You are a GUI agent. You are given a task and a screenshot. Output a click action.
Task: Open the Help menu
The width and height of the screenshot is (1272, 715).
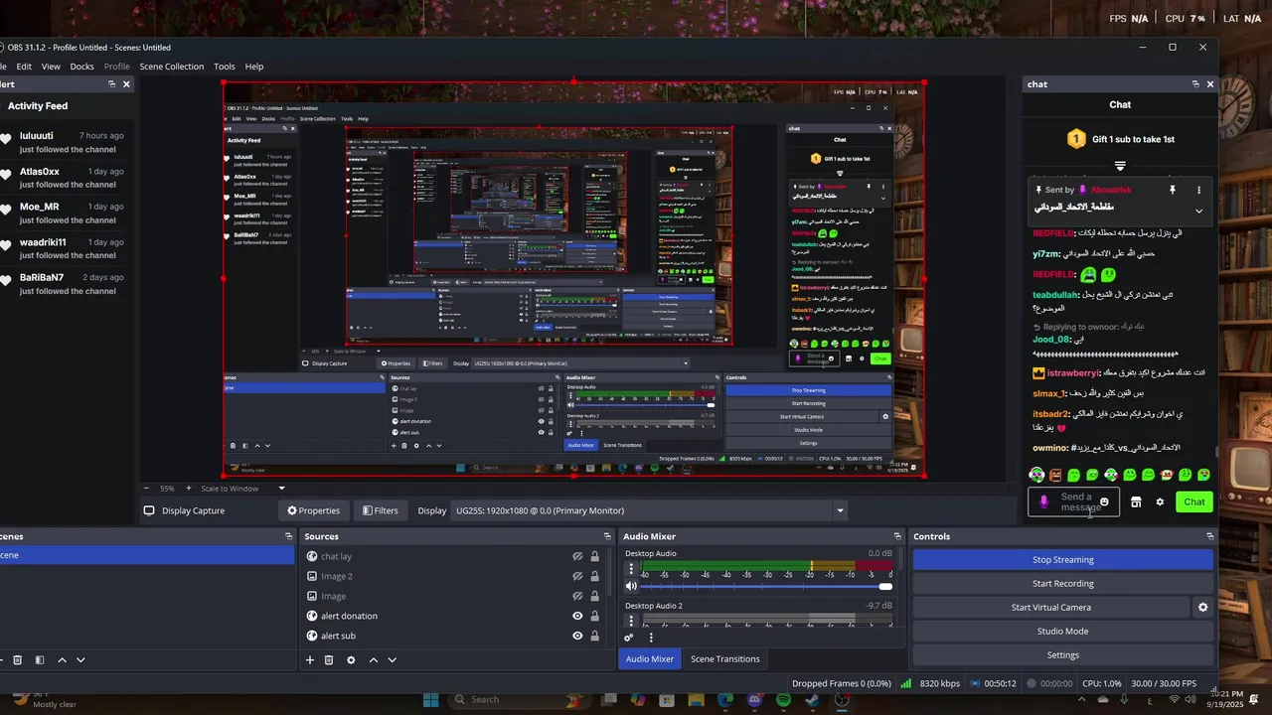click(254, 67)
